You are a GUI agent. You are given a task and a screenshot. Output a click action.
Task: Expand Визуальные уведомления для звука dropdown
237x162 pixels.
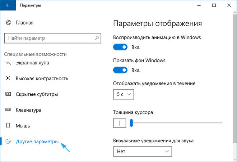[143, 152]
